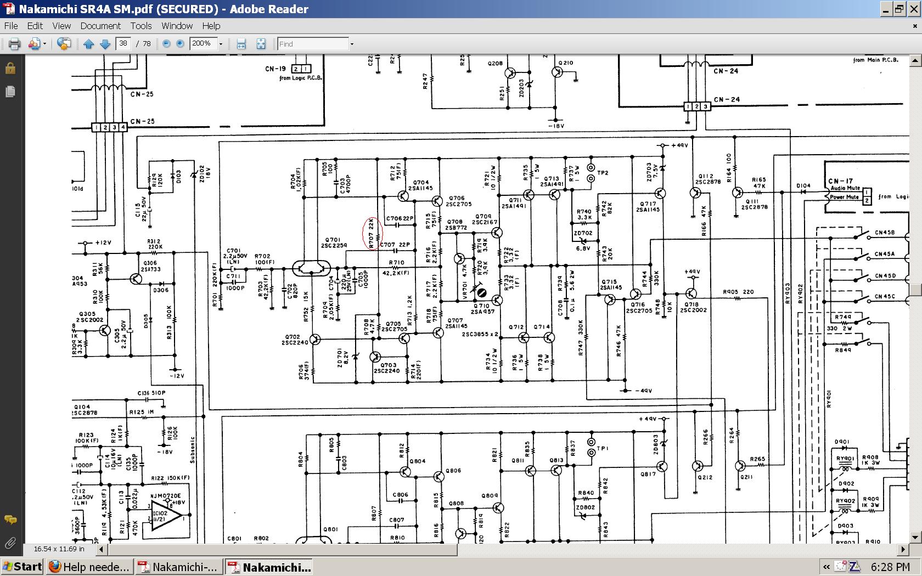The image size is (922, 576).
Task: Click the Z tray icon in notification area
Action: pos(854,567)
